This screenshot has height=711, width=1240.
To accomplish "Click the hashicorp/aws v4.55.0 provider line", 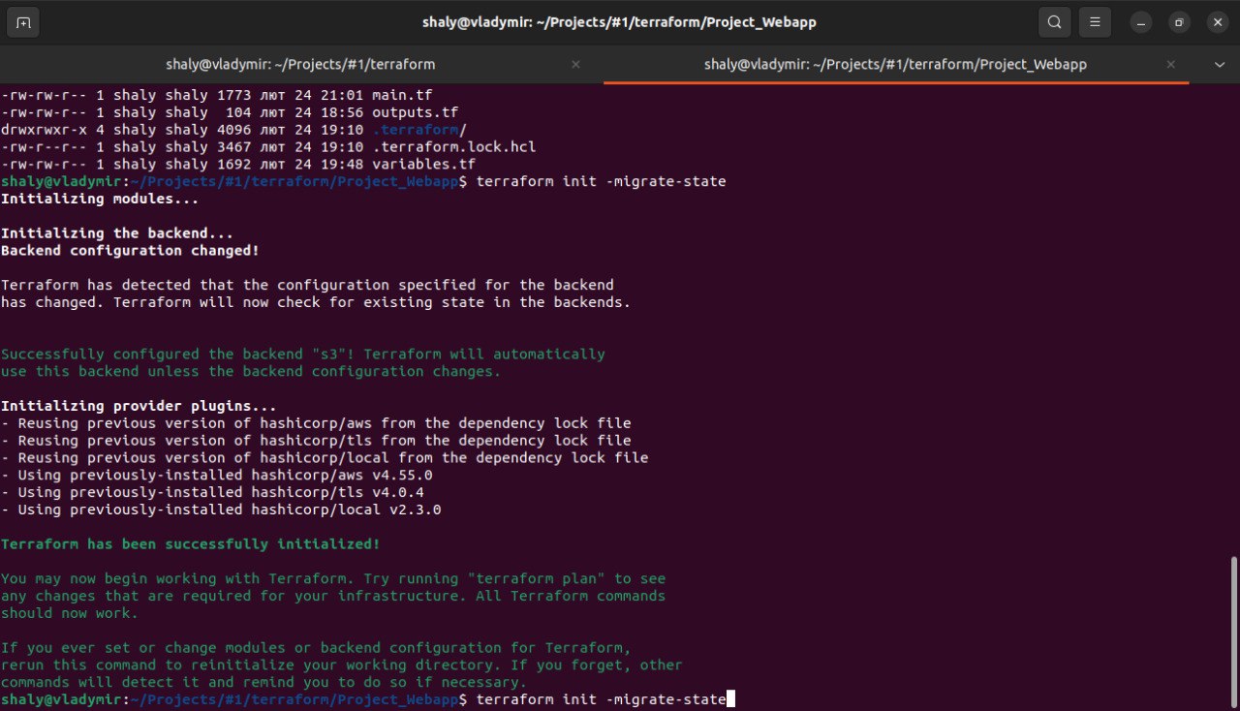I will point(218,475).
